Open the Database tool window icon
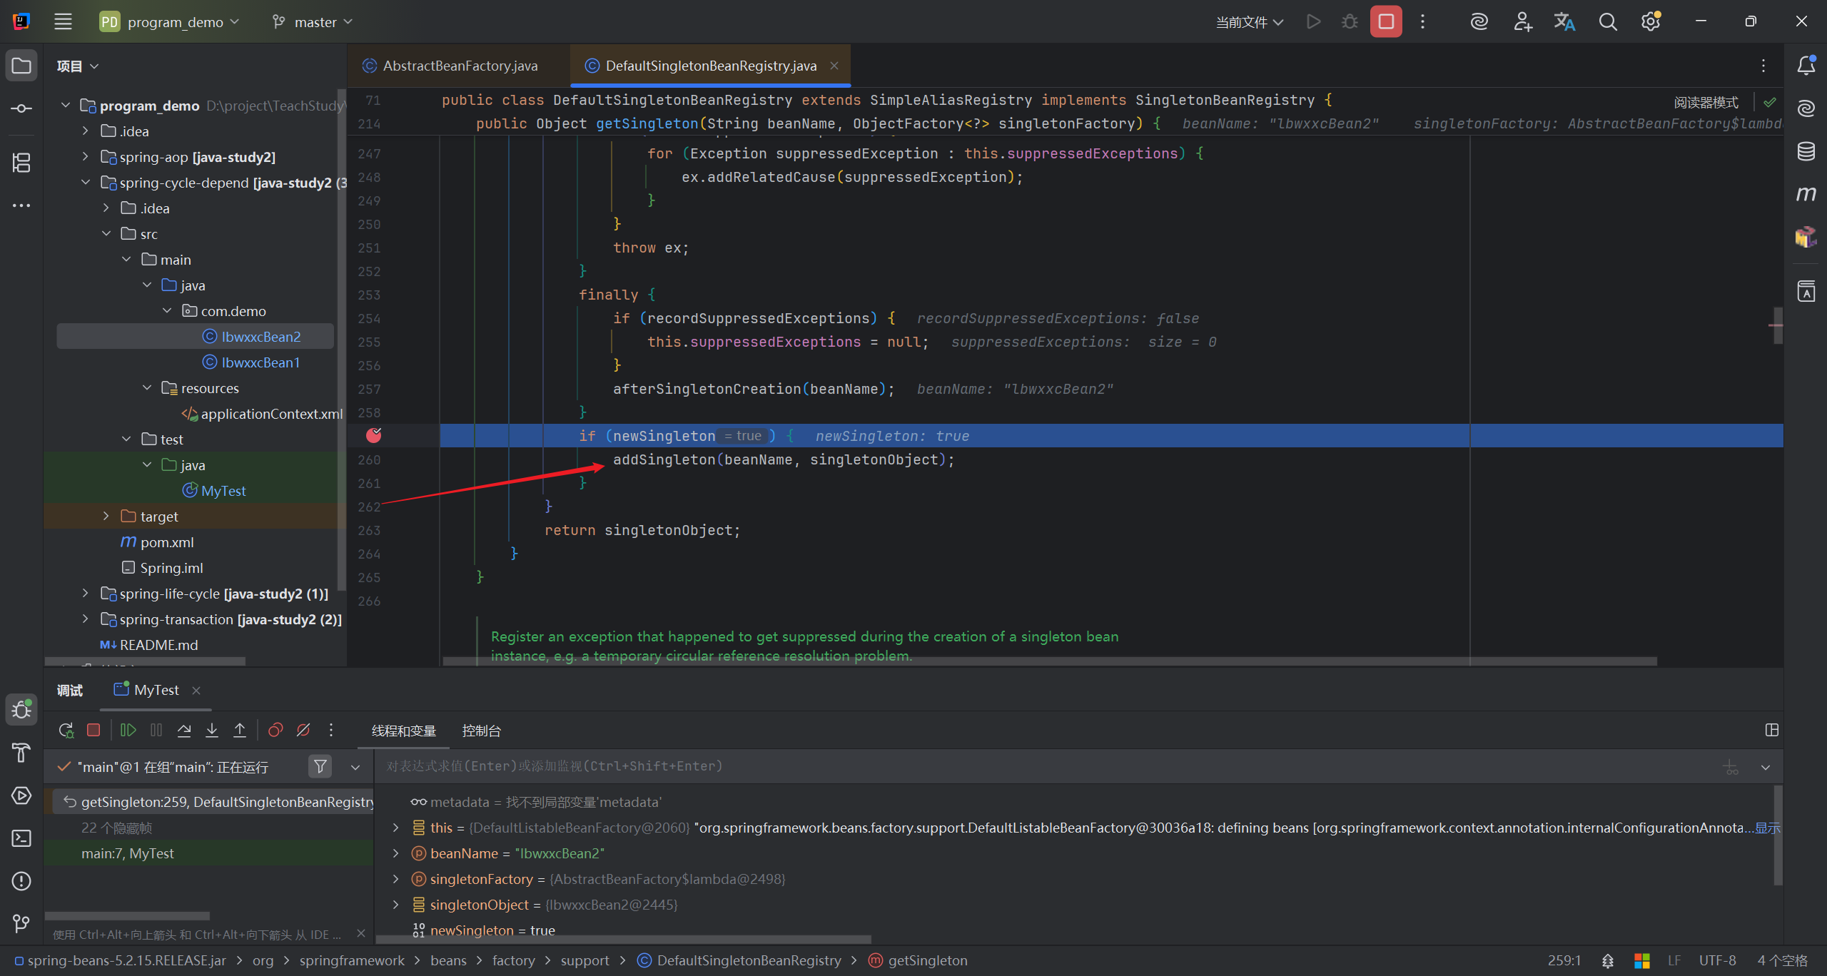 click(1806, 151)
